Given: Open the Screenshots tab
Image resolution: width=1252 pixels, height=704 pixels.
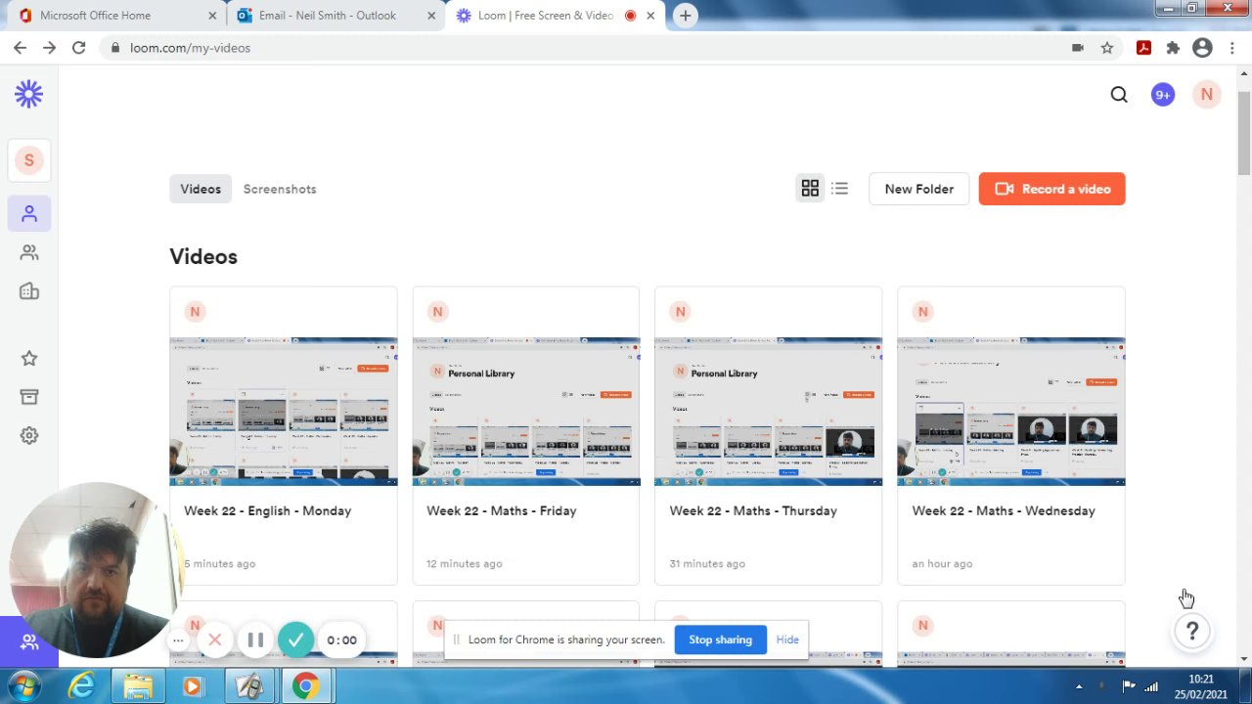Looking at the screenshot, I should pyautogui.click(x=280, y=189).
